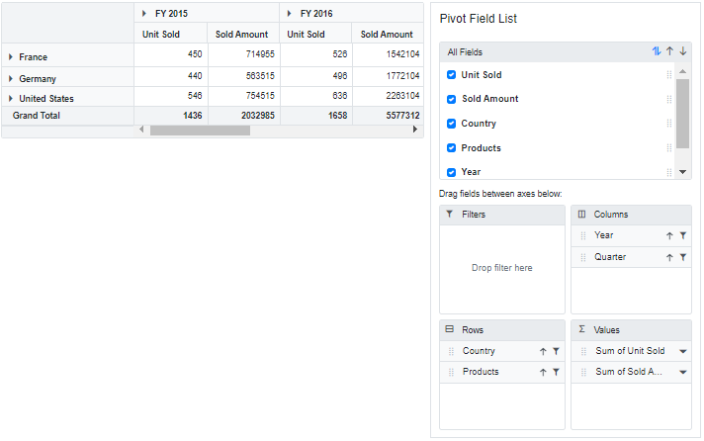
Task: Select the cell with value 546
Action: tap(171, 96)
